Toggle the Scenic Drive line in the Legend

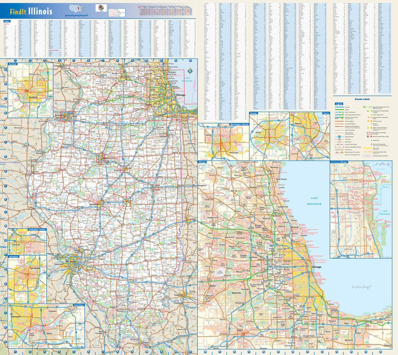pos(339,150)
